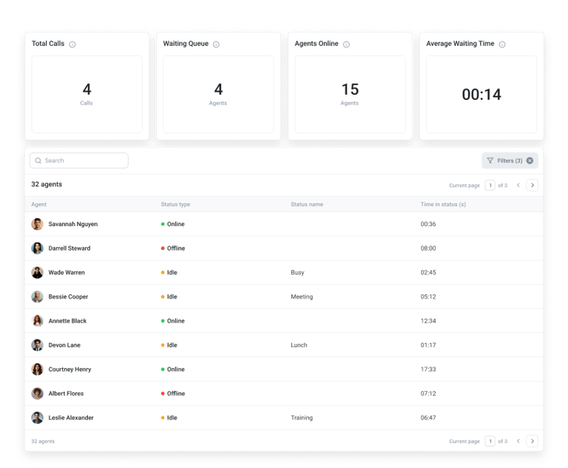
Task: Select the name Leslie Alexander
Action: point(71,418)
